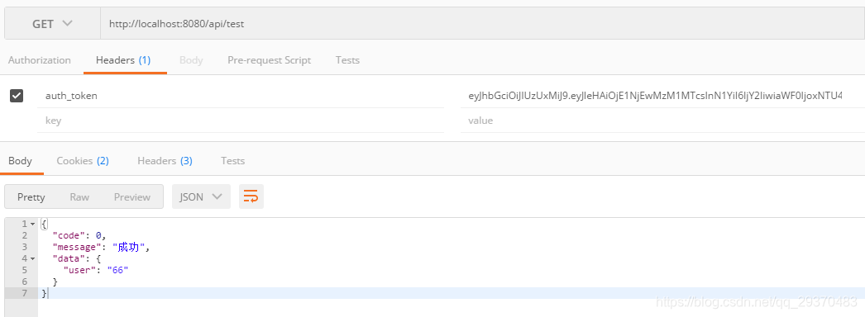
Task: Click the auth_token value field
Action: 662,96
